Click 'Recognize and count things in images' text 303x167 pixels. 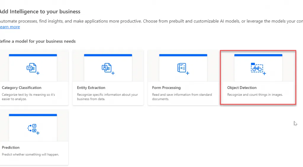click(255, 95)
